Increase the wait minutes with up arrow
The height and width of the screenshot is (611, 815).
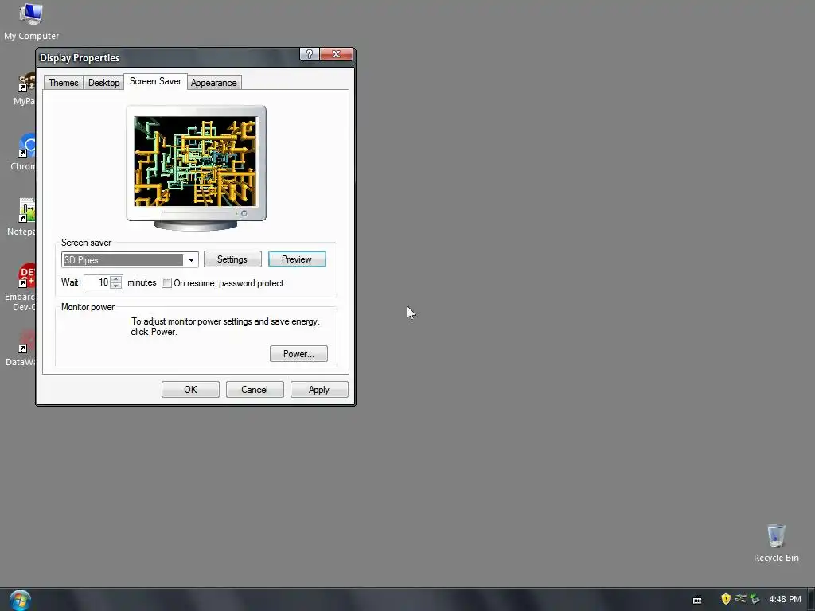[x=116, y=279]
